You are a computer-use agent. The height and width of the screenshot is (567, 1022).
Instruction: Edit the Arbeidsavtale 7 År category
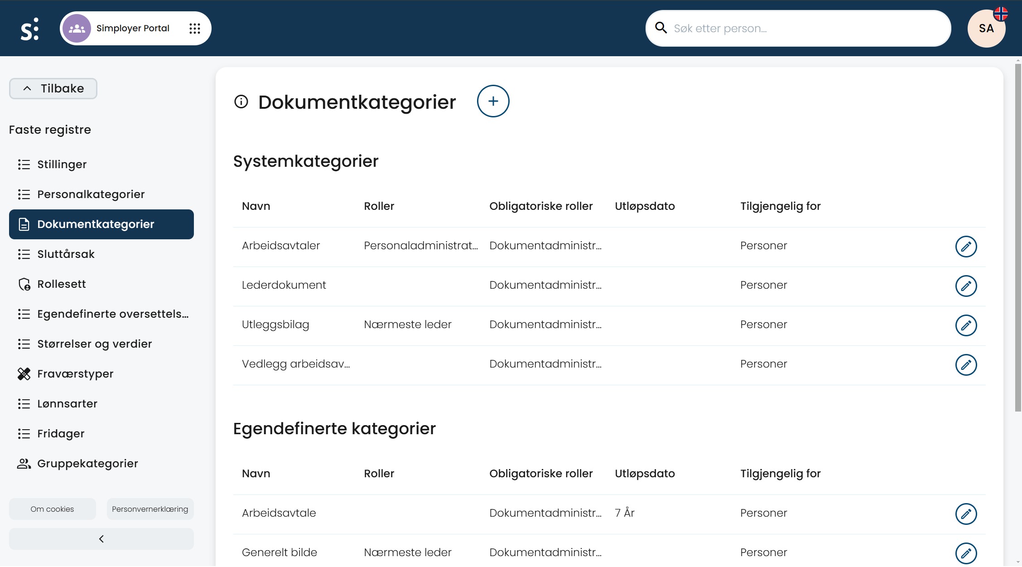click(x=966, y=514)
